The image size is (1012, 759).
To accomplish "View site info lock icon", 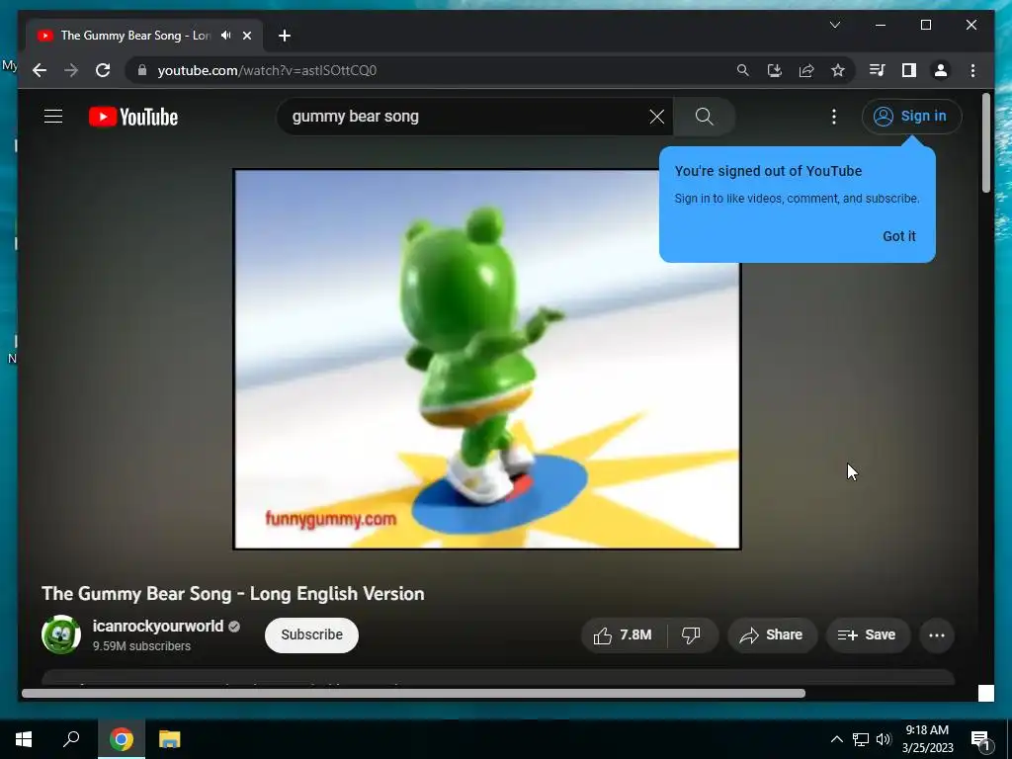I will [142, 70].
